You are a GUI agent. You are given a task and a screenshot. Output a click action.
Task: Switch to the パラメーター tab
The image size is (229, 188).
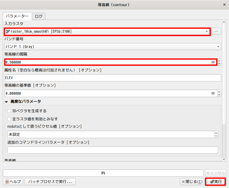pos(17,16)
